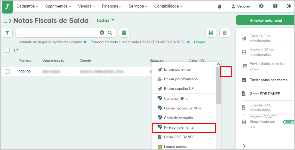Click the green application logo
Screen dimensions: 295x150
pyautogui.click(x=7, y=7)
